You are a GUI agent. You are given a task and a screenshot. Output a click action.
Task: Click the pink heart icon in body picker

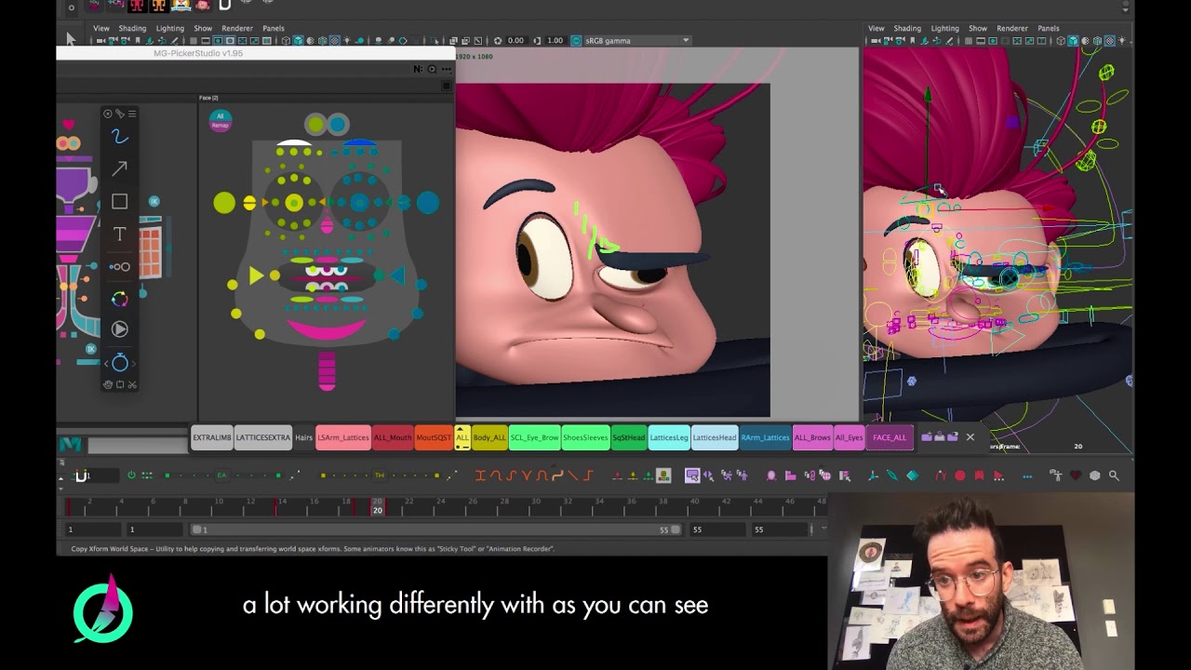point(68,125)
